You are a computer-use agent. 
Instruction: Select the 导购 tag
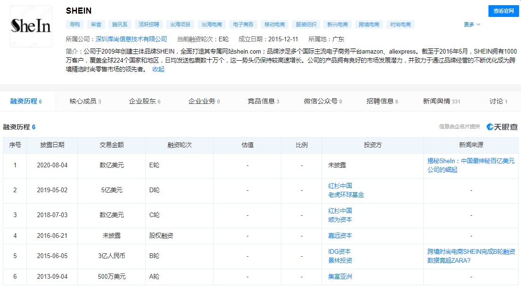75,24
